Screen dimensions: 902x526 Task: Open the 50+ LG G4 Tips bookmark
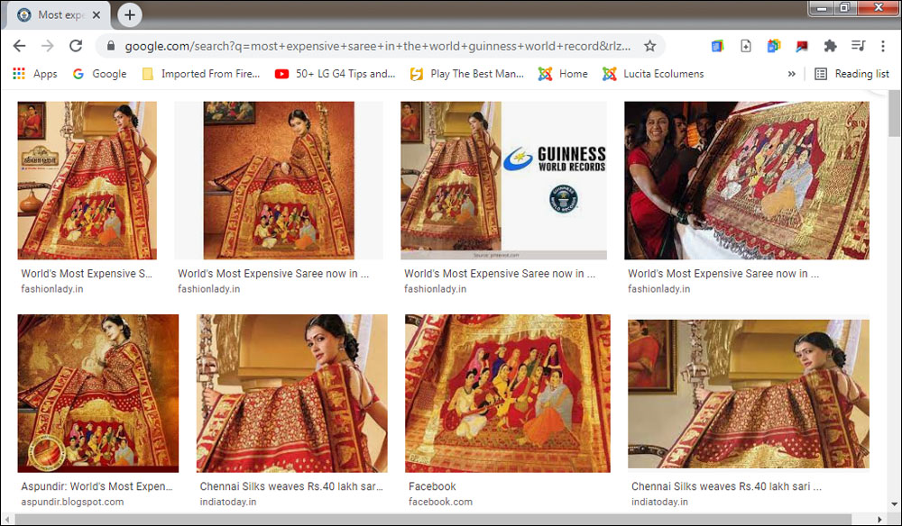coord(336,74)
